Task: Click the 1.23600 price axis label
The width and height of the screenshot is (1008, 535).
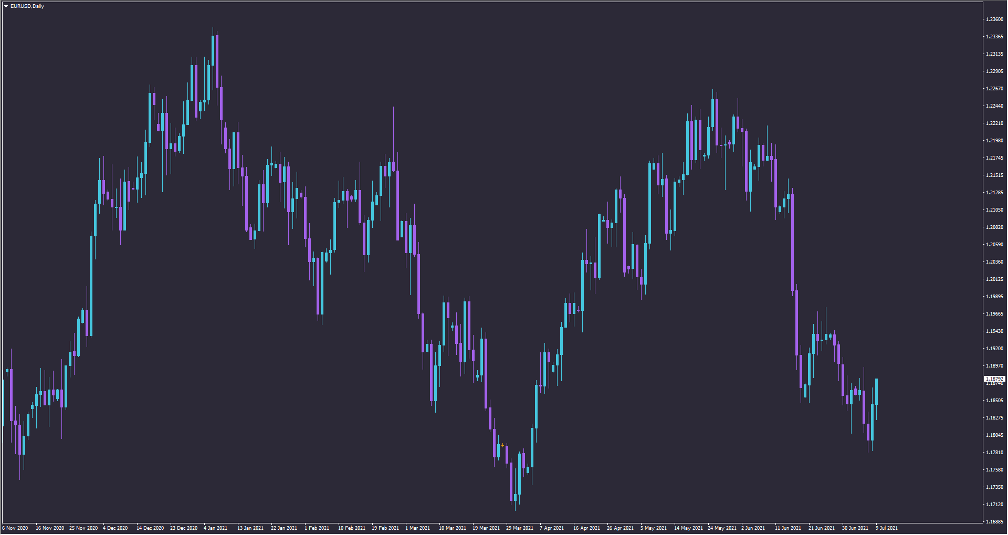Action: (x=994, y=19)
